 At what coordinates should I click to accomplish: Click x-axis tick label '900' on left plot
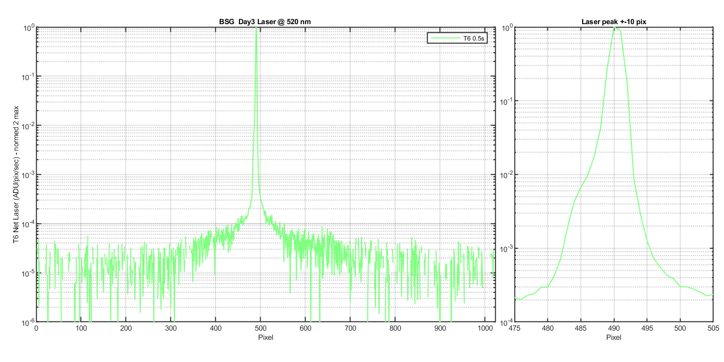[440, 328]
